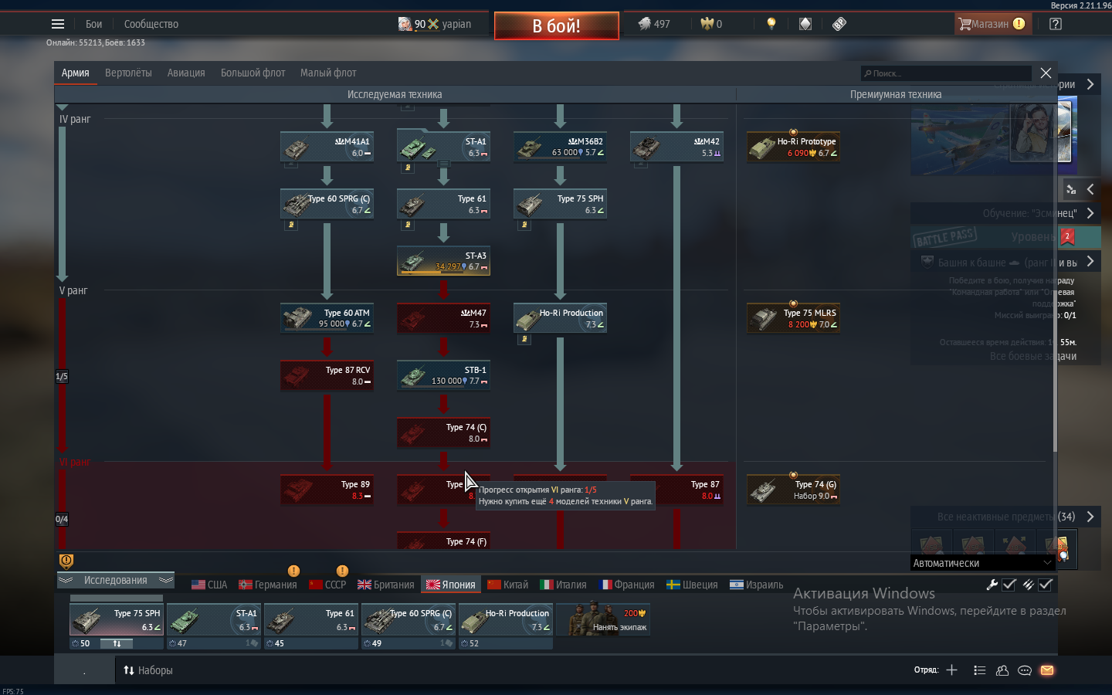
Task: Switch to the Малый флот tab
Action: pos(328,73)
